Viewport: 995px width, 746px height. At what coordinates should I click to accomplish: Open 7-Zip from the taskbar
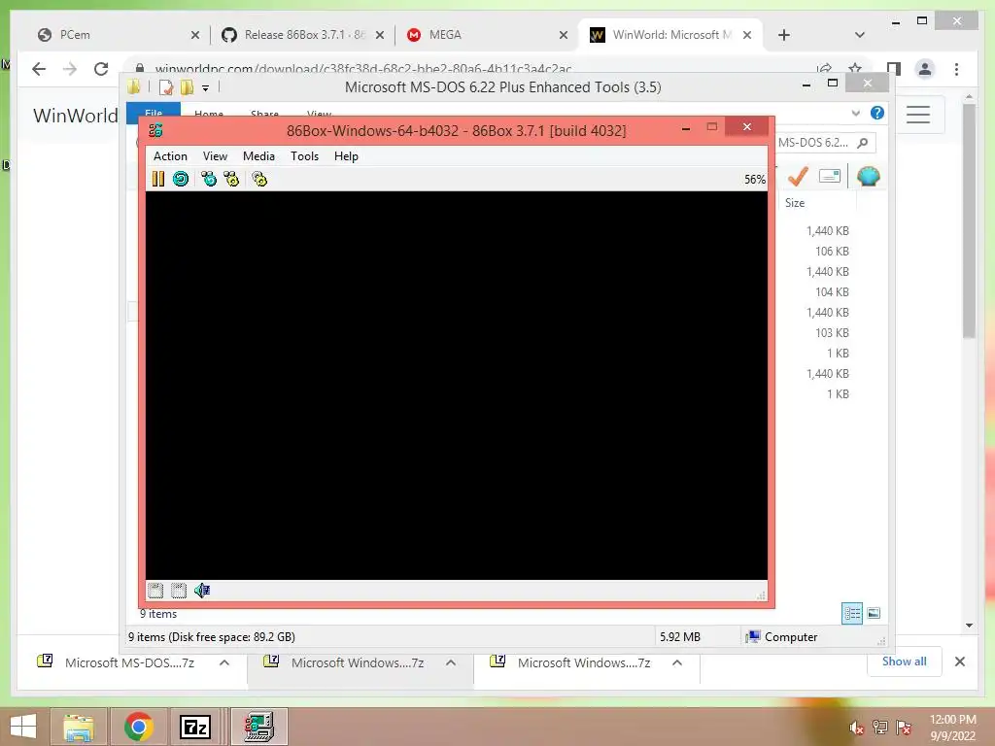[195, 727]
